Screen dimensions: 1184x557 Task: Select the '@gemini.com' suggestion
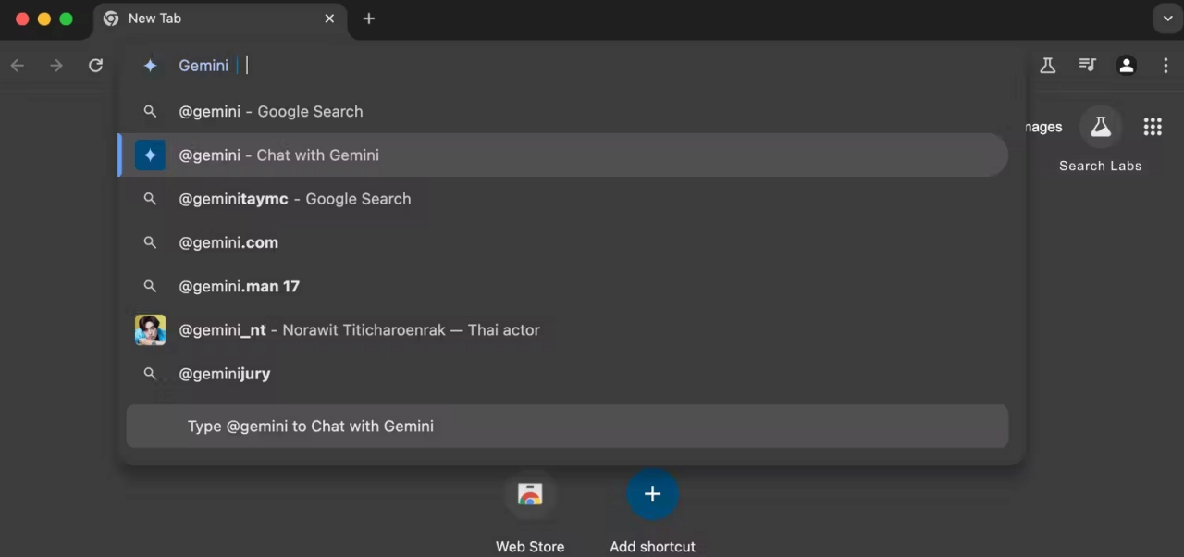pyautogui.click(x=562, y=242)
